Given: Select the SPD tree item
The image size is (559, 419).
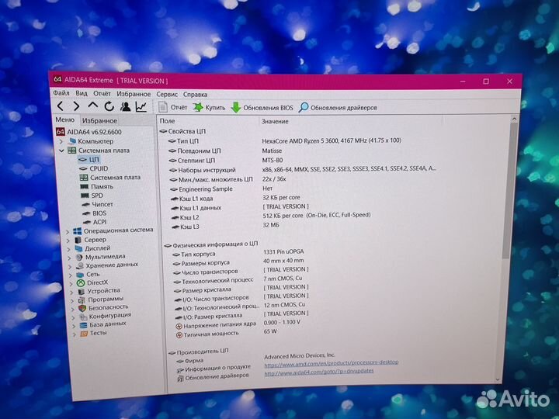Looking at the screenshot, I should tap(92, 196).
